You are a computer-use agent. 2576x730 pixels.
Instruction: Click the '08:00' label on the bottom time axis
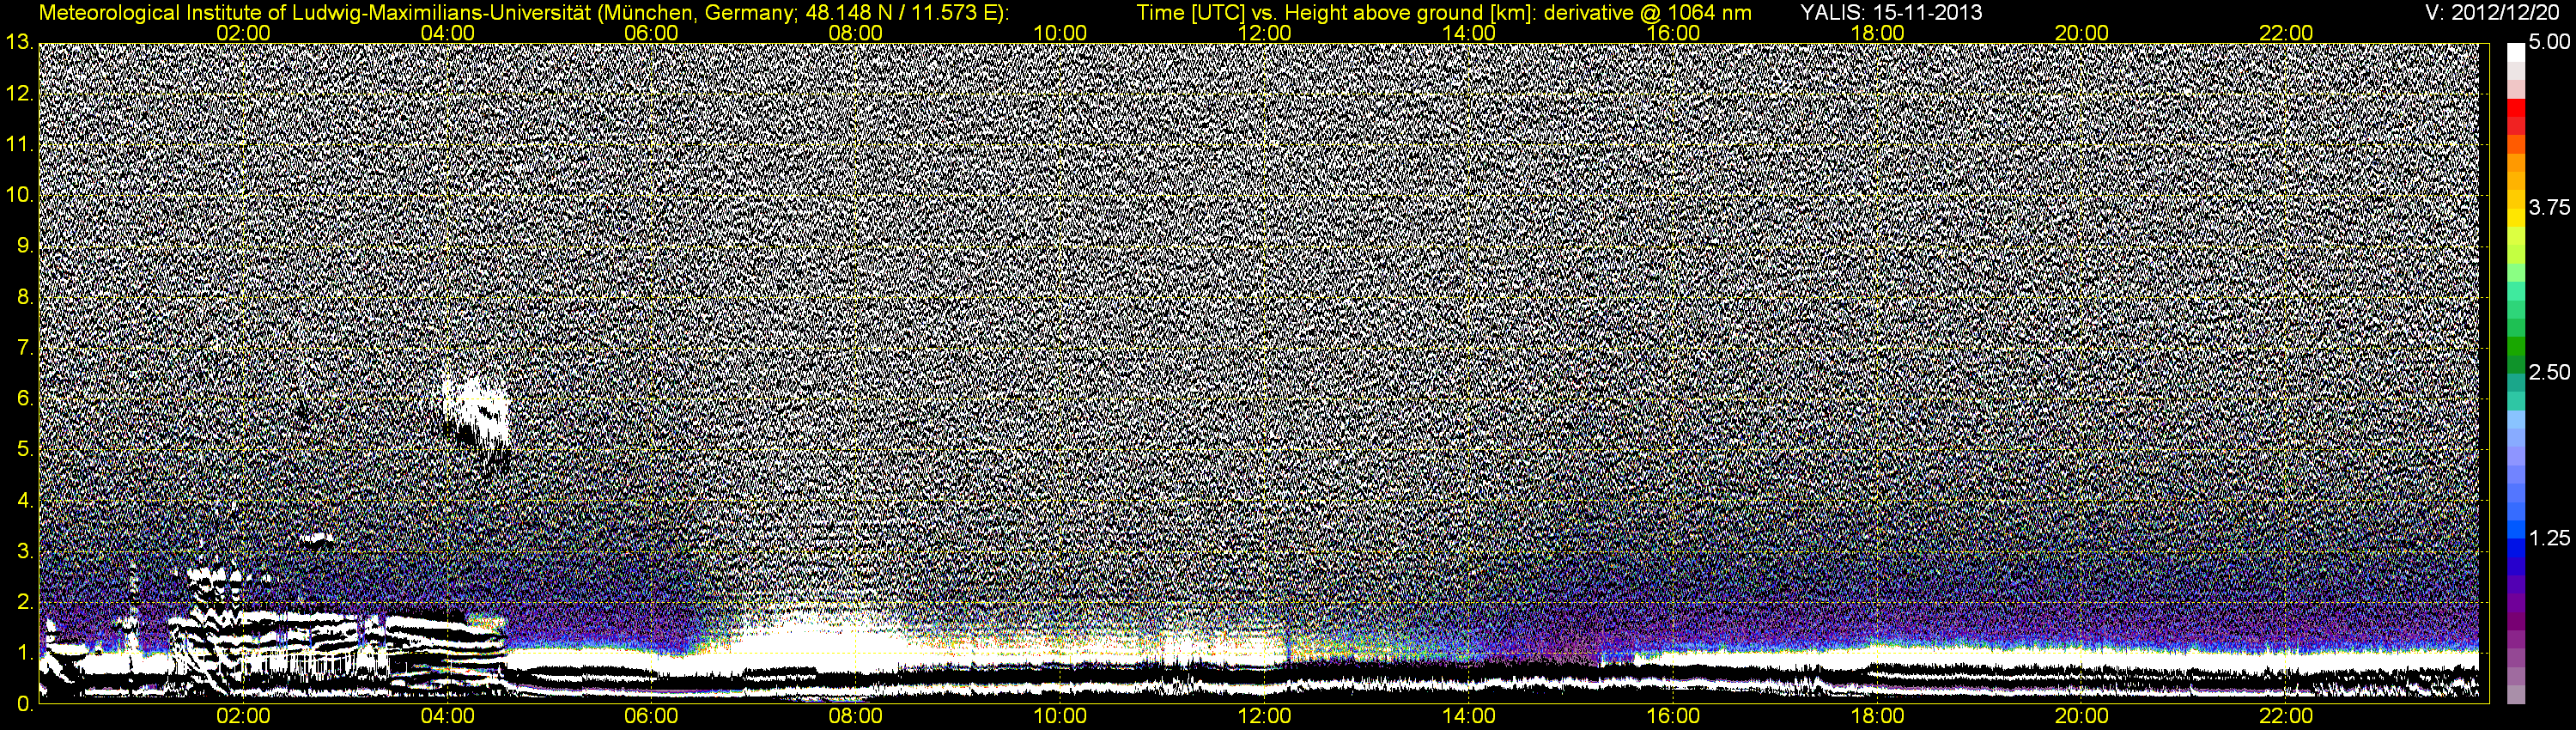coord(856,717)
